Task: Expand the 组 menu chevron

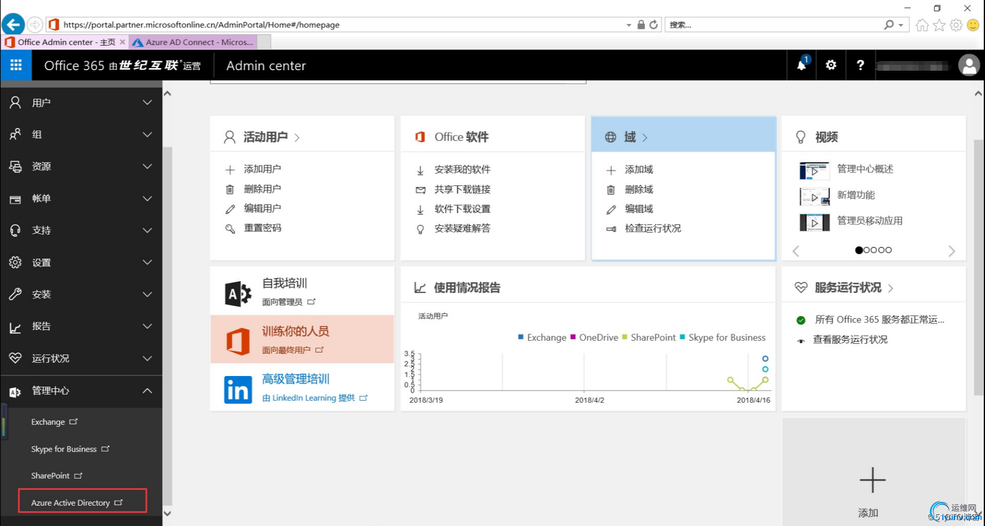Action: tap(147, 134)
